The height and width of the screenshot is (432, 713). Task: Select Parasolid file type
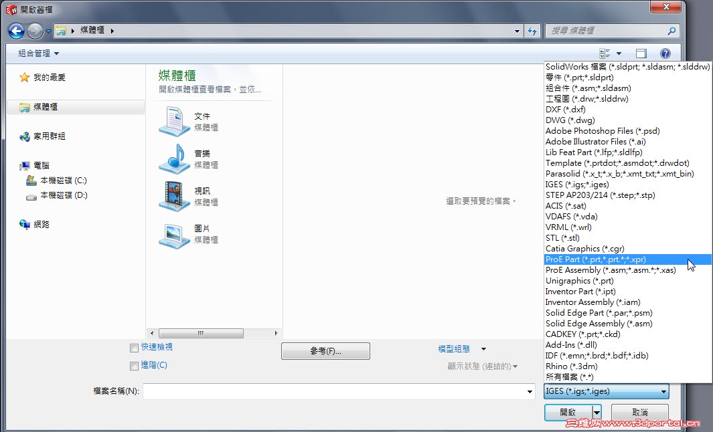pyautogui.click(x=628, y=173)
